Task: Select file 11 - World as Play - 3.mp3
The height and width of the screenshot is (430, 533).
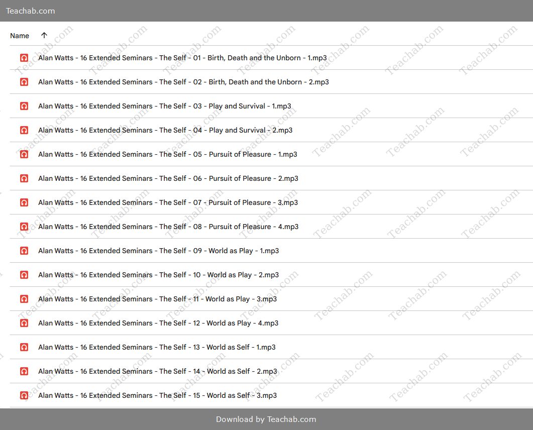Action: pyautogui.click(x=157, y=299)
